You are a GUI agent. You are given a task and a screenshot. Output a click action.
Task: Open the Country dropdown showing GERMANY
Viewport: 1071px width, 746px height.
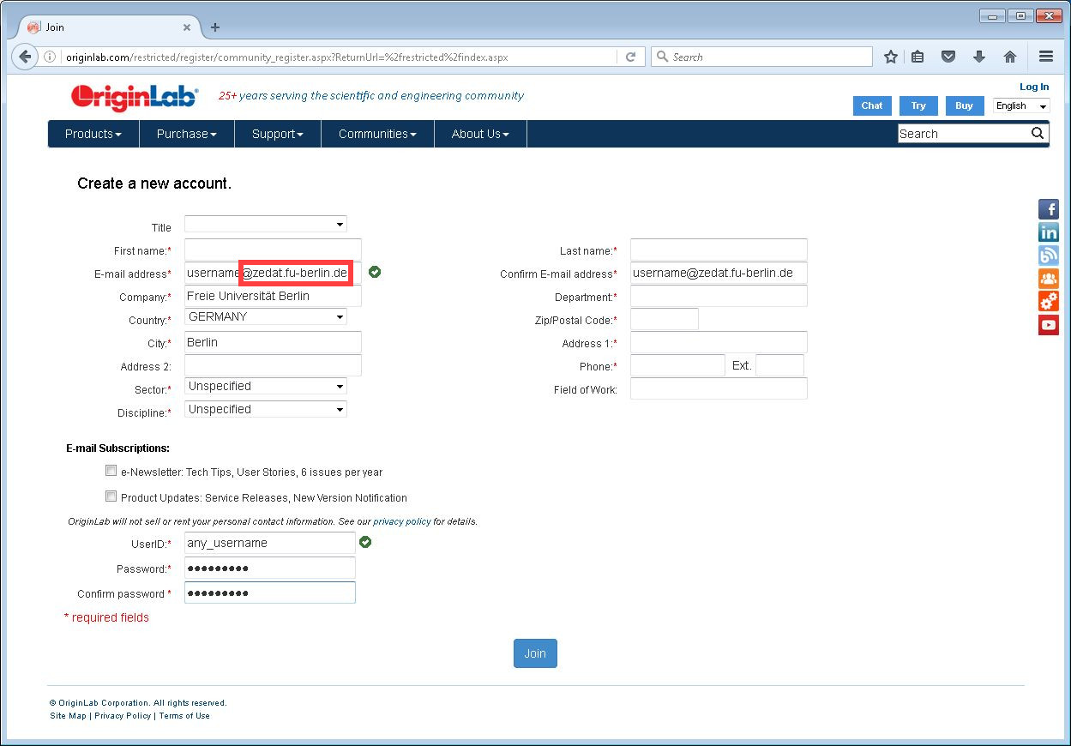point(266,317)
